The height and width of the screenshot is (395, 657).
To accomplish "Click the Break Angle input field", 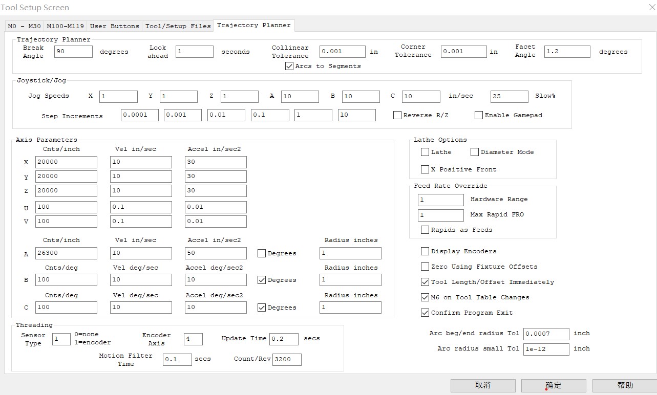I will coord(73,52).
